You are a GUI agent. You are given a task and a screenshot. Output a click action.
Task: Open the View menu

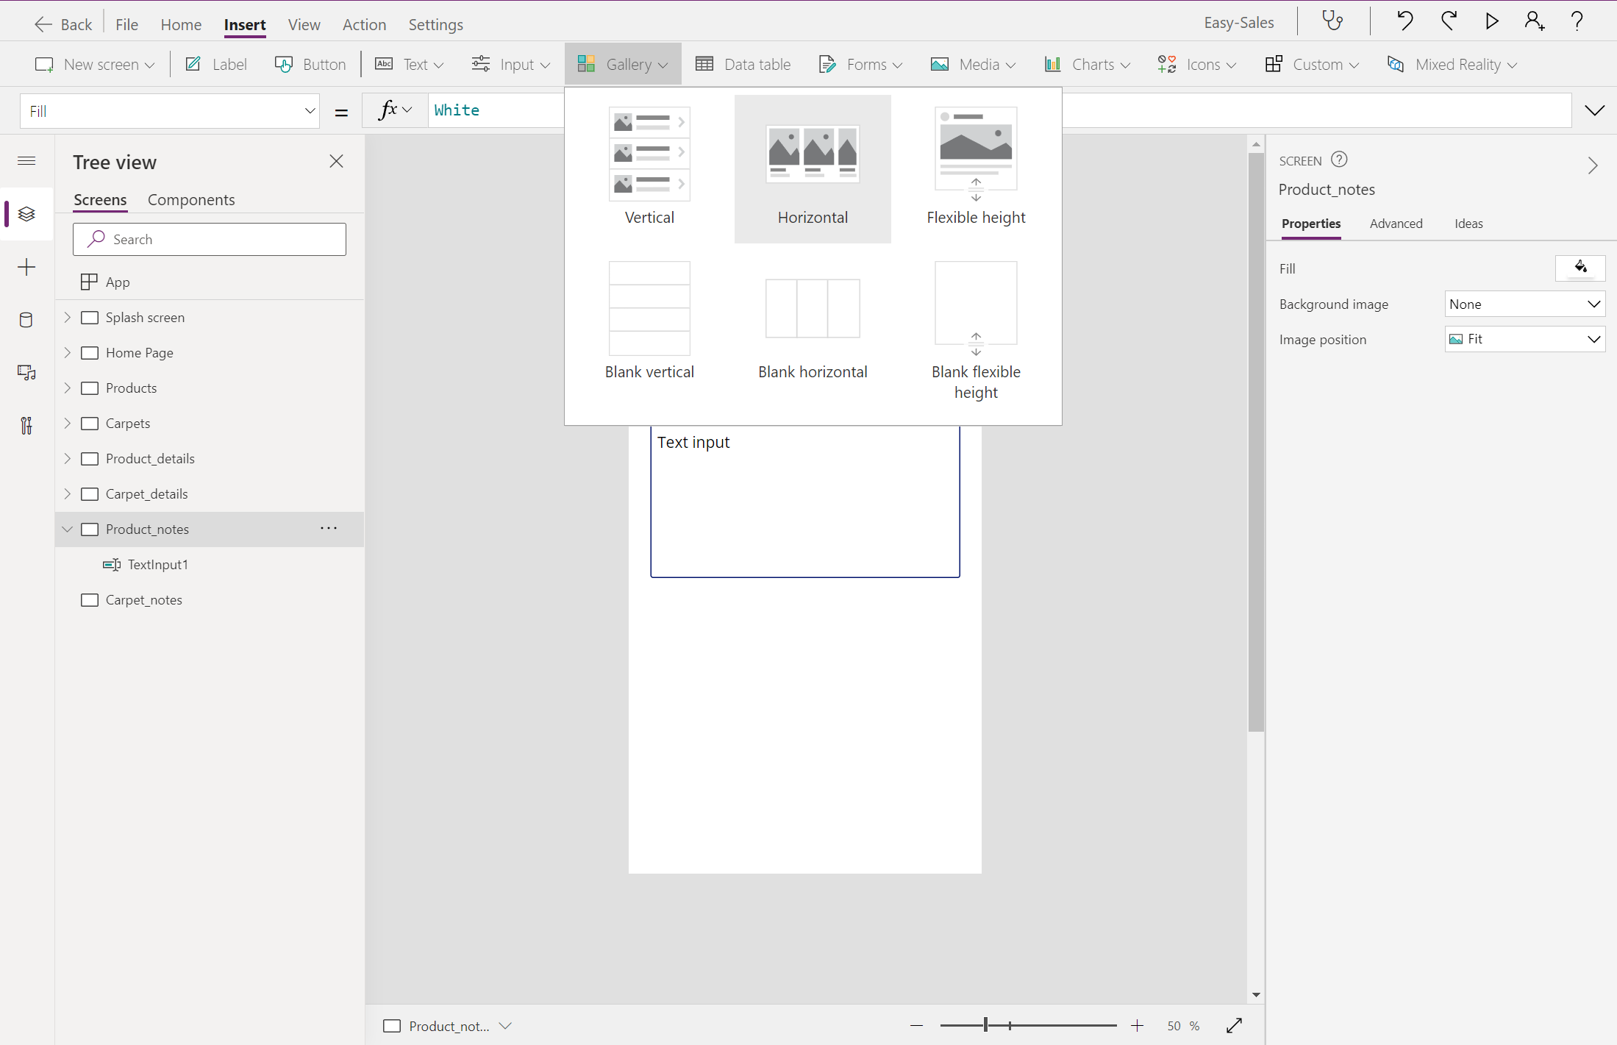[304, 24]
